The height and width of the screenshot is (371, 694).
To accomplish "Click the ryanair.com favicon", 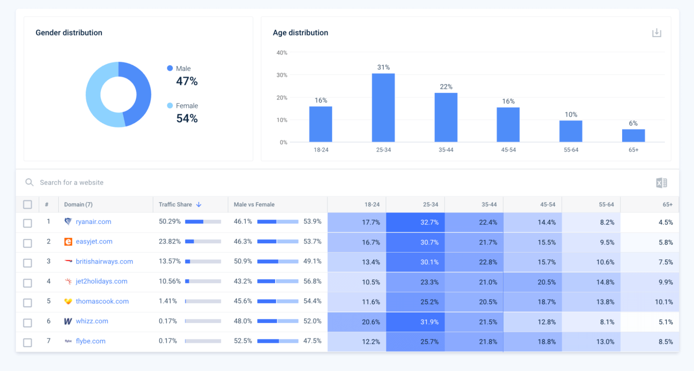I will [x=68, y=221].
